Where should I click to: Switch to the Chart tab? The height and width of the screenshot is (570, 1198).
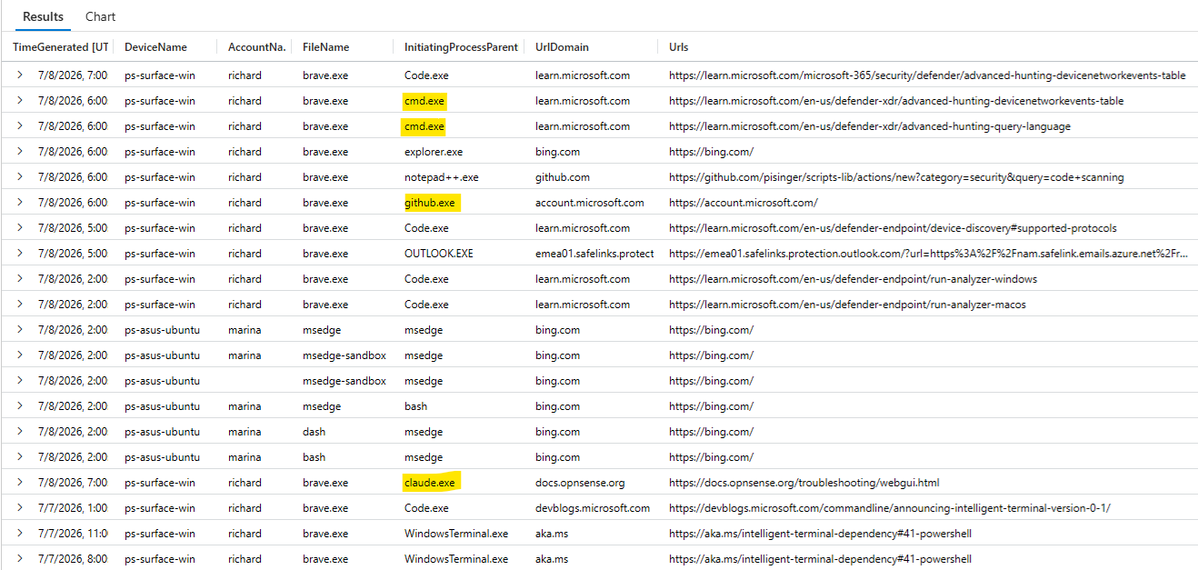[x=100, y=16]
